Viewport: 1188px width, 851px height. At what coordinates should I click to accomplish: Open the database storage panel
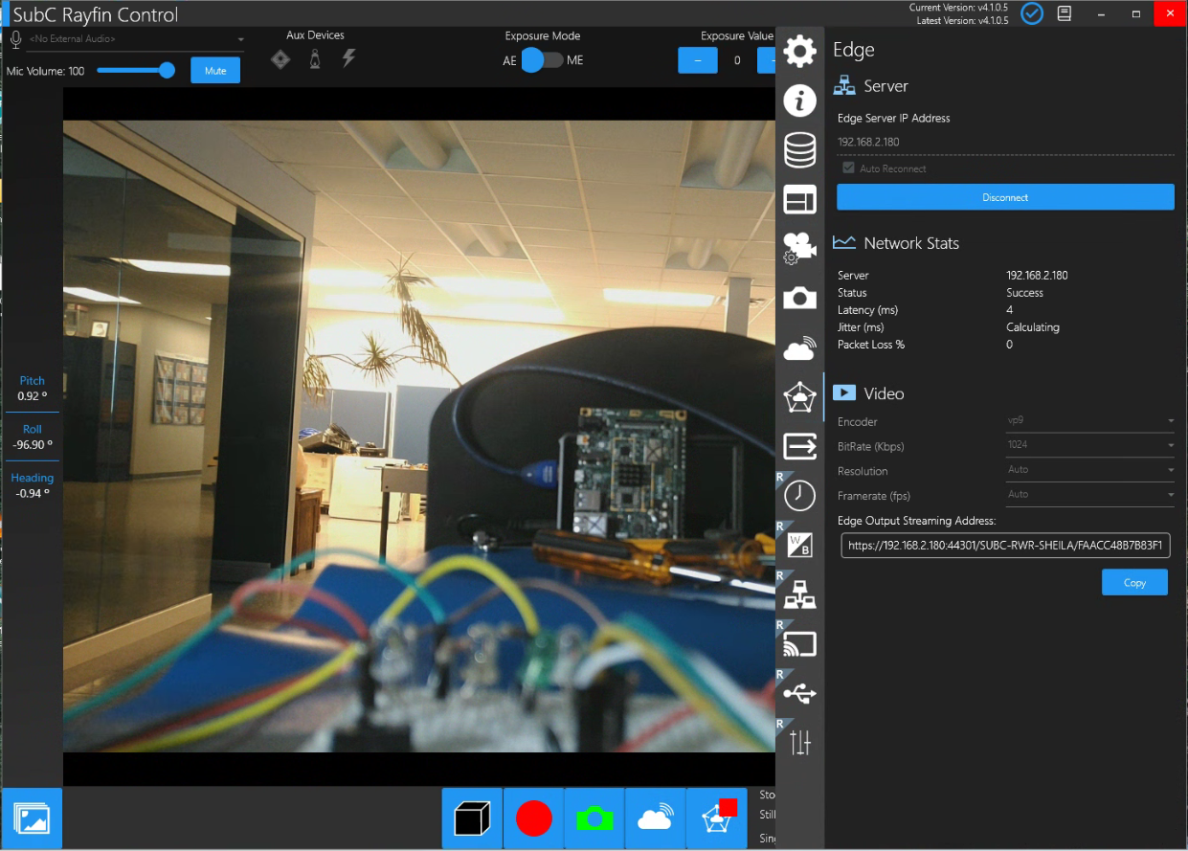(x=799, y=150)
